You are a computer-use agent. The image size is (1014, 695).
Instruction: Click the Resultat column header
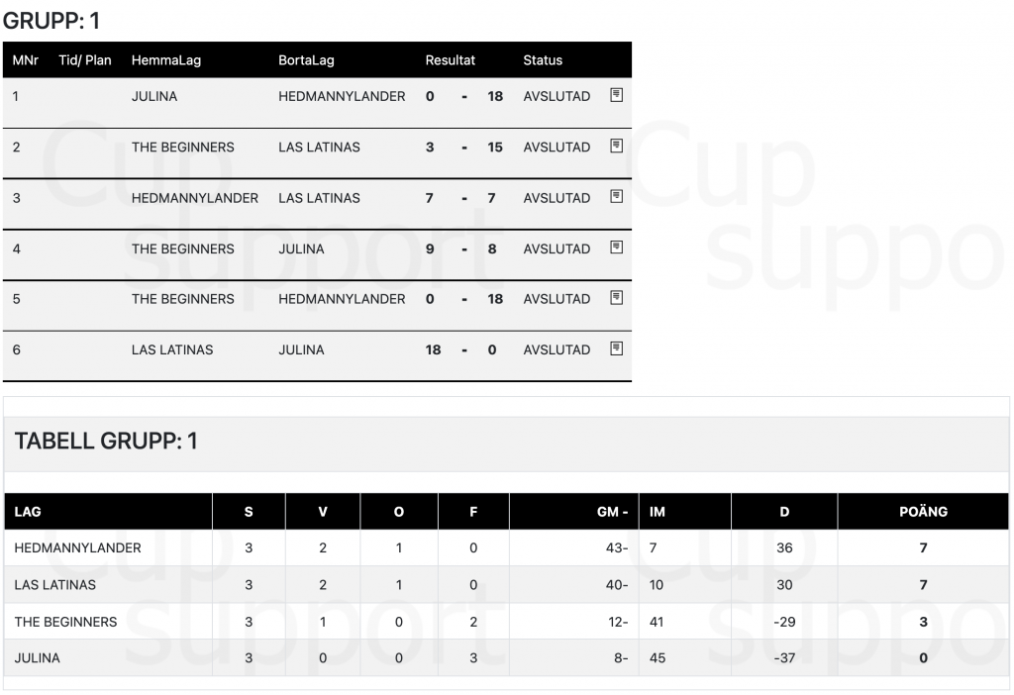tap(451, 60)
